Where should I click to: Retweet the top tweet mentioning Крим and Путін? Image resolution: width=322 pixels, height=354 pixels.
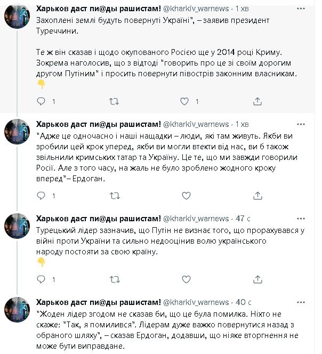[114, 101]
